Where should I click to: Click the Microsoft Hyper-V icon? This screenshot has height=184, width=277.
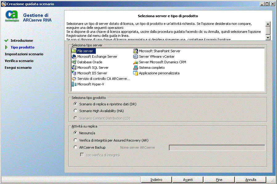pos(74,84)
